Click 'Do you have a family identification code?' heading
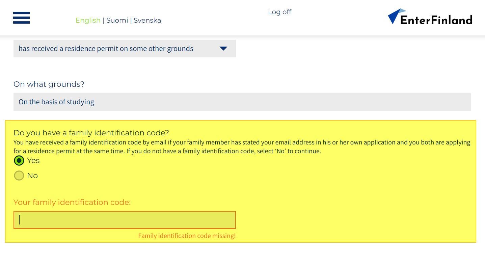Viewport: 485px width, 268px height. click(91, 133)
